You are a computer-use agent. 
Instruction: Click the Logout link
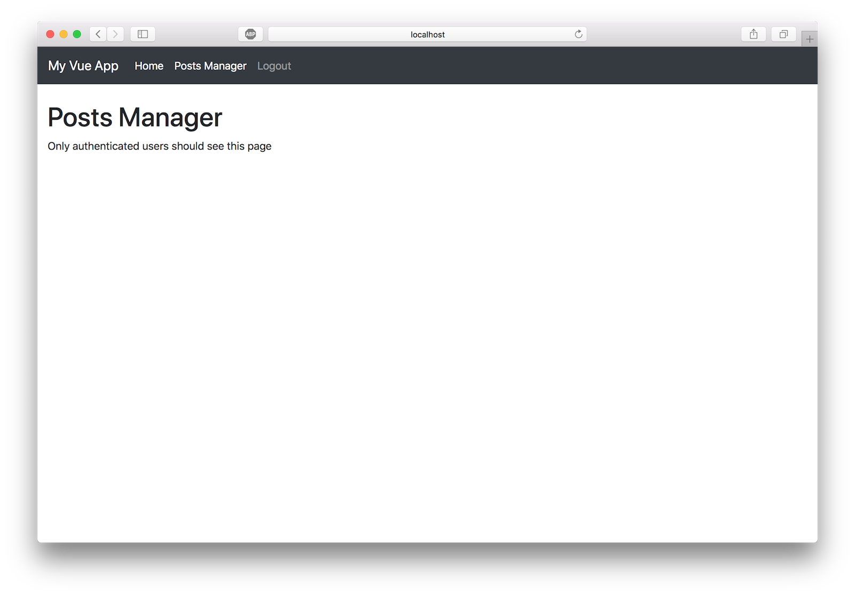click(x=274, y=66)
